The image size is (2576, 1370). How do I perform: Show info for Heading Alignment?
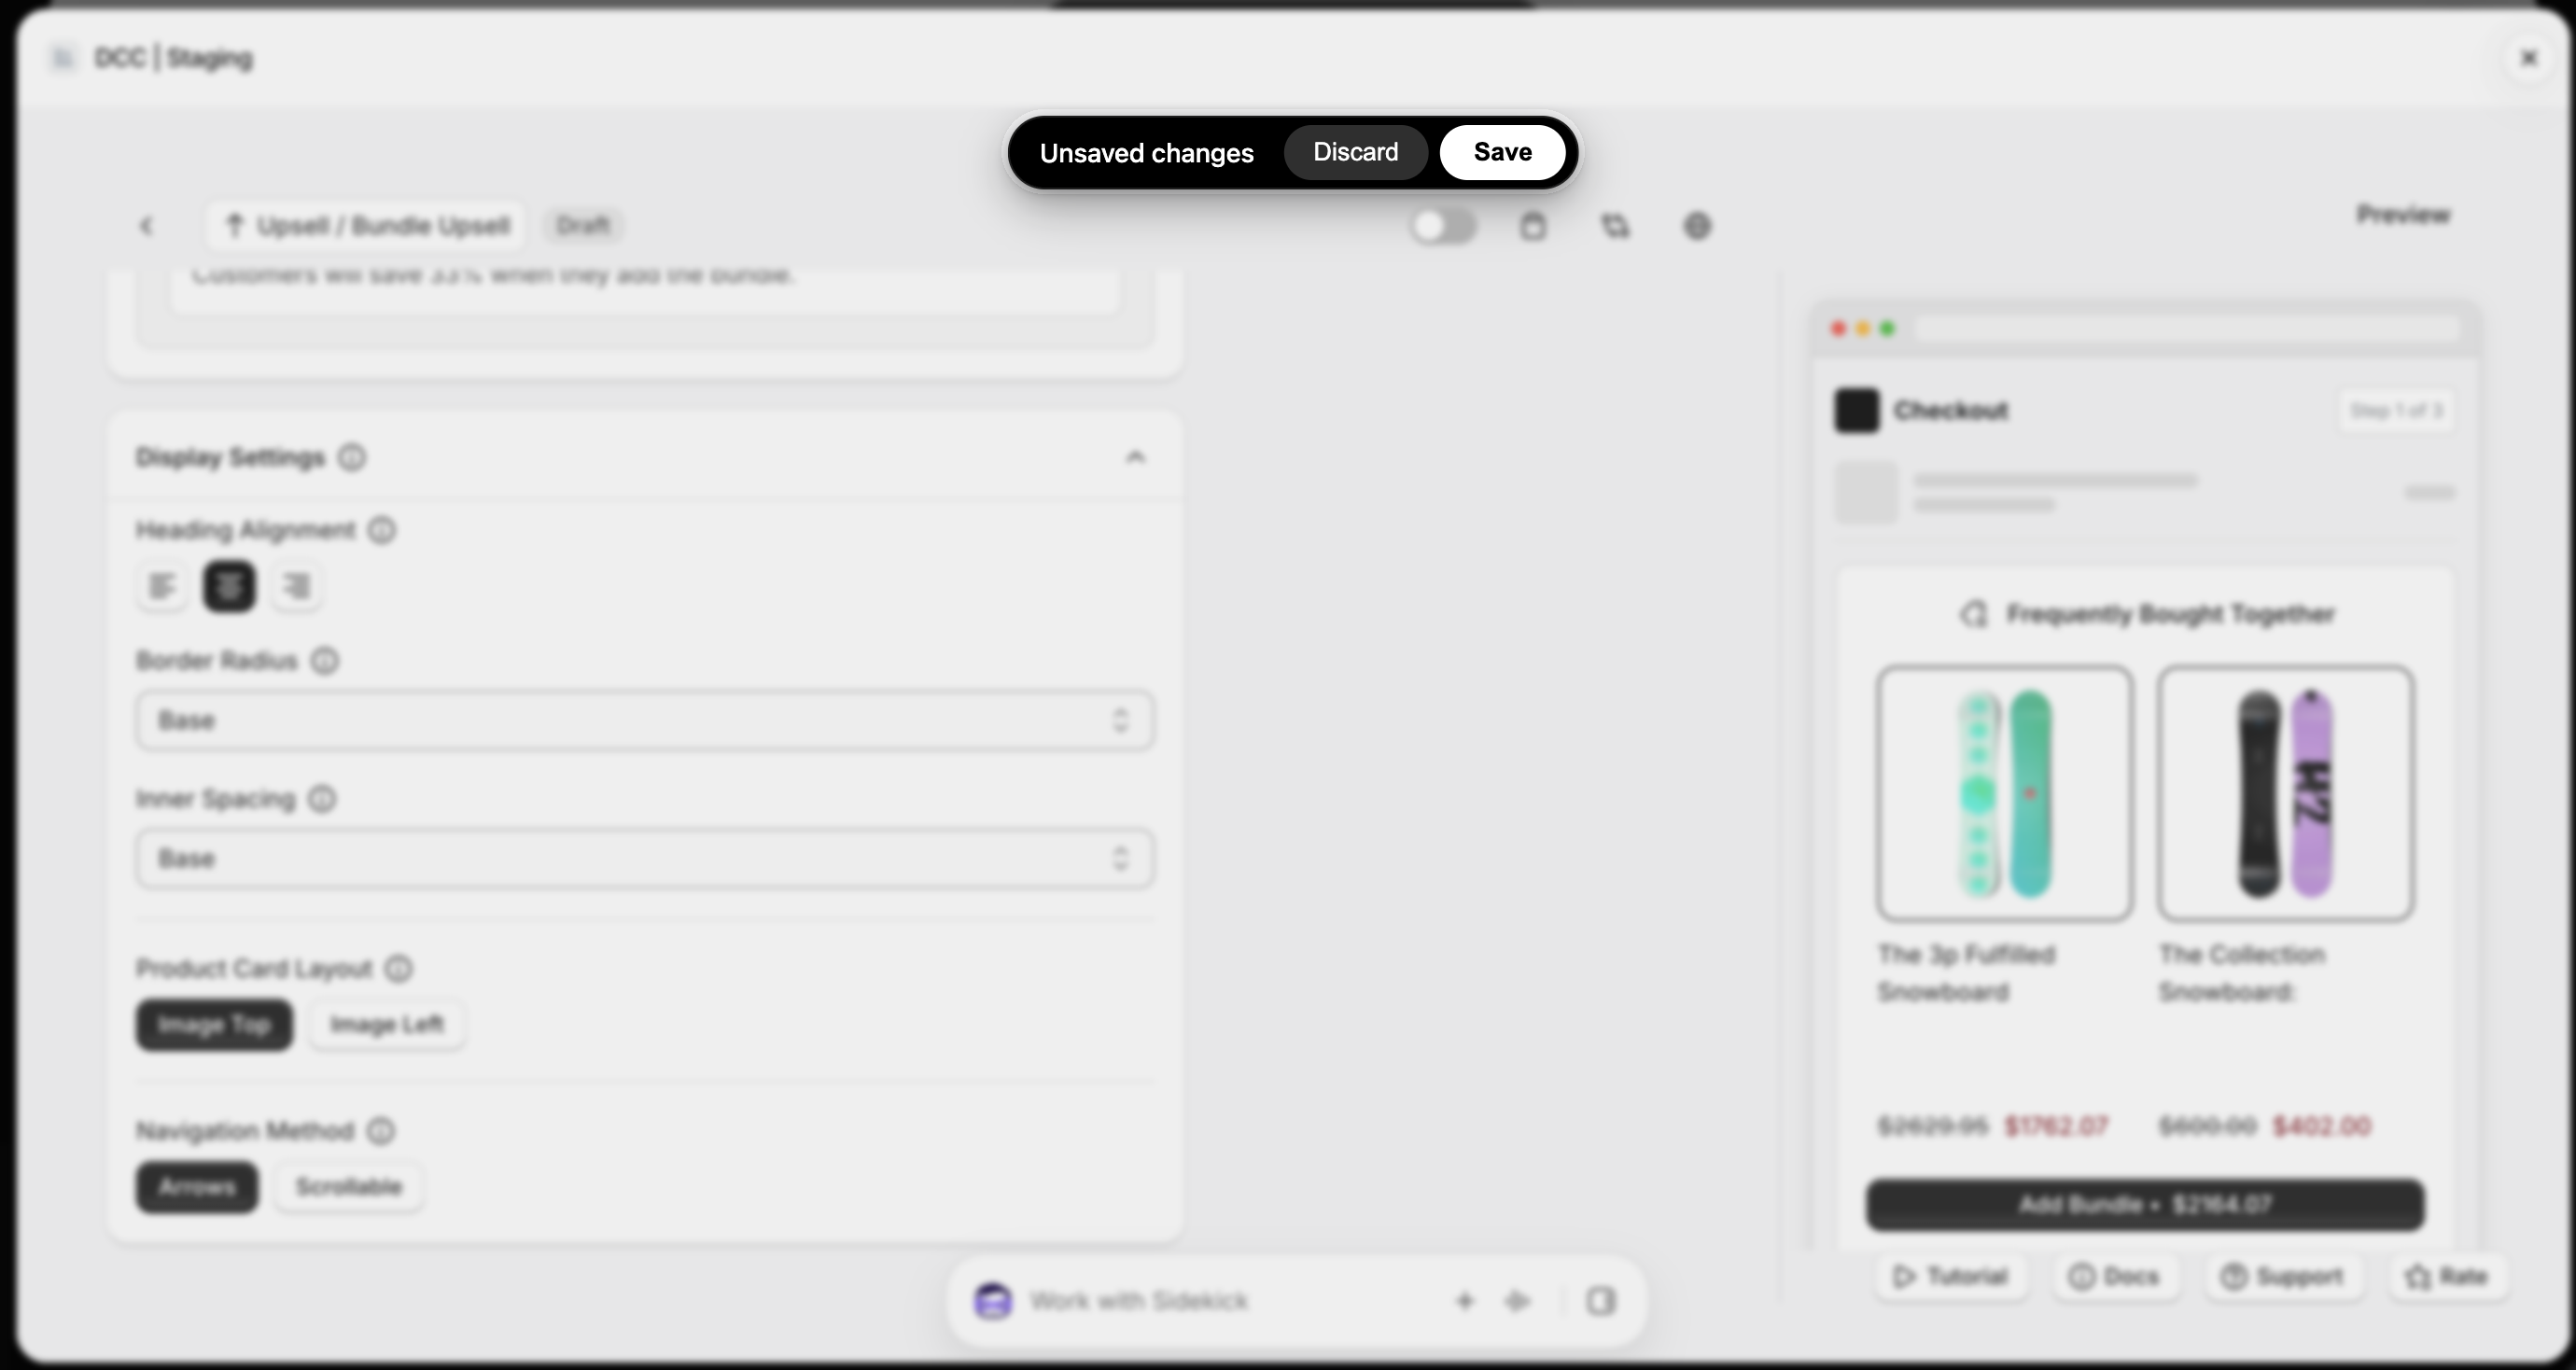[382, 530]
